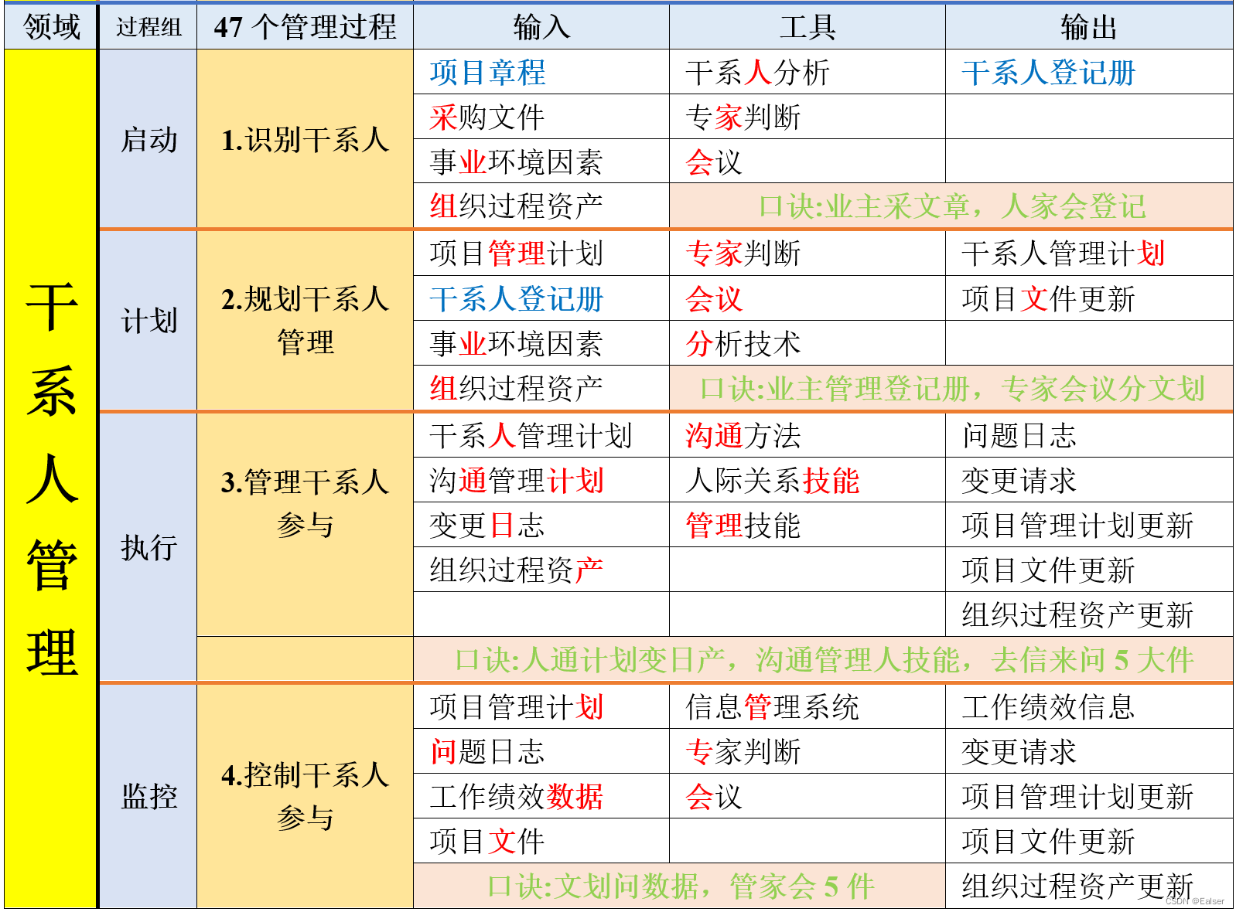The image size is (1236, 912).
Task: Select the 1.识别干系人 process cell
Action: click(x=305, y=139)
